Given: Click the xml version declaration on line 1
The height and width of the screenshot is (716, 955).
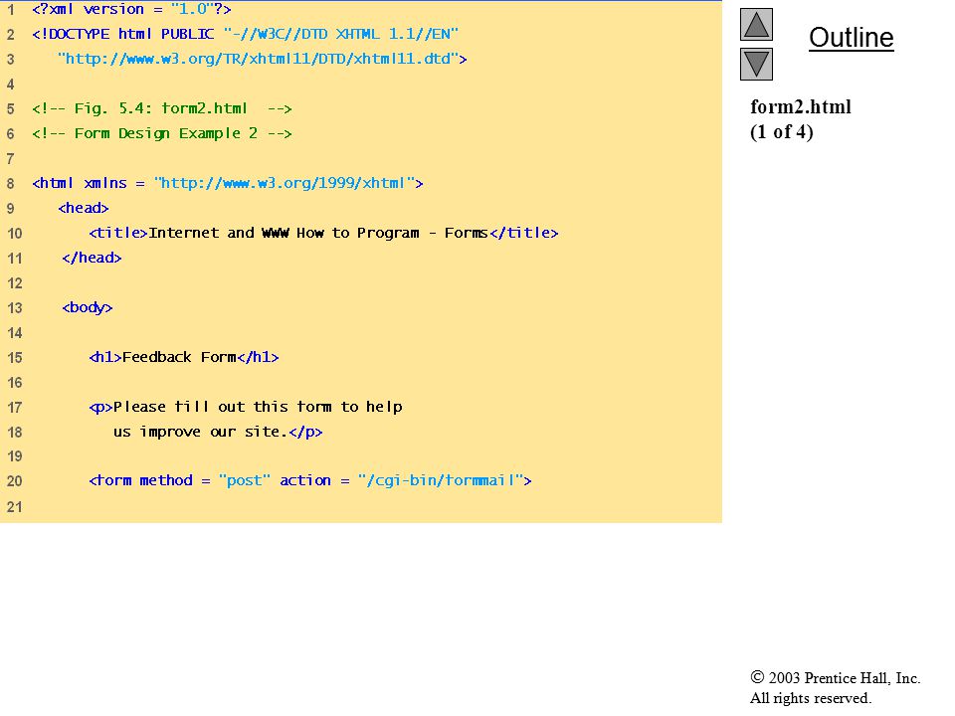Looking at the screenshot, I should pos(131,9).
